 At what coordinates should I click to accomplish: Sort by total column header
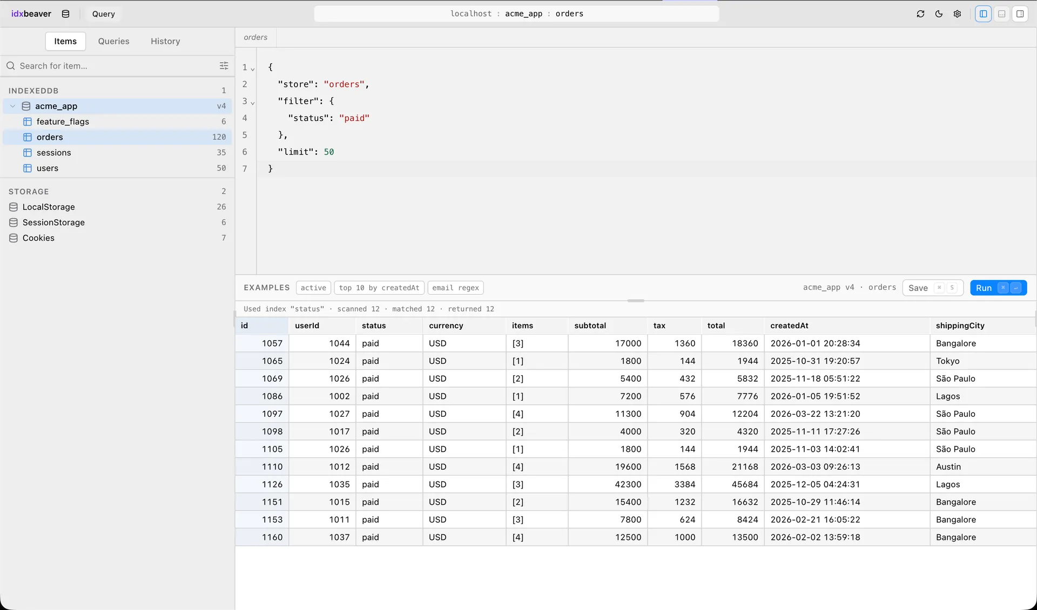pyautogui.click(x=732, y=326)
